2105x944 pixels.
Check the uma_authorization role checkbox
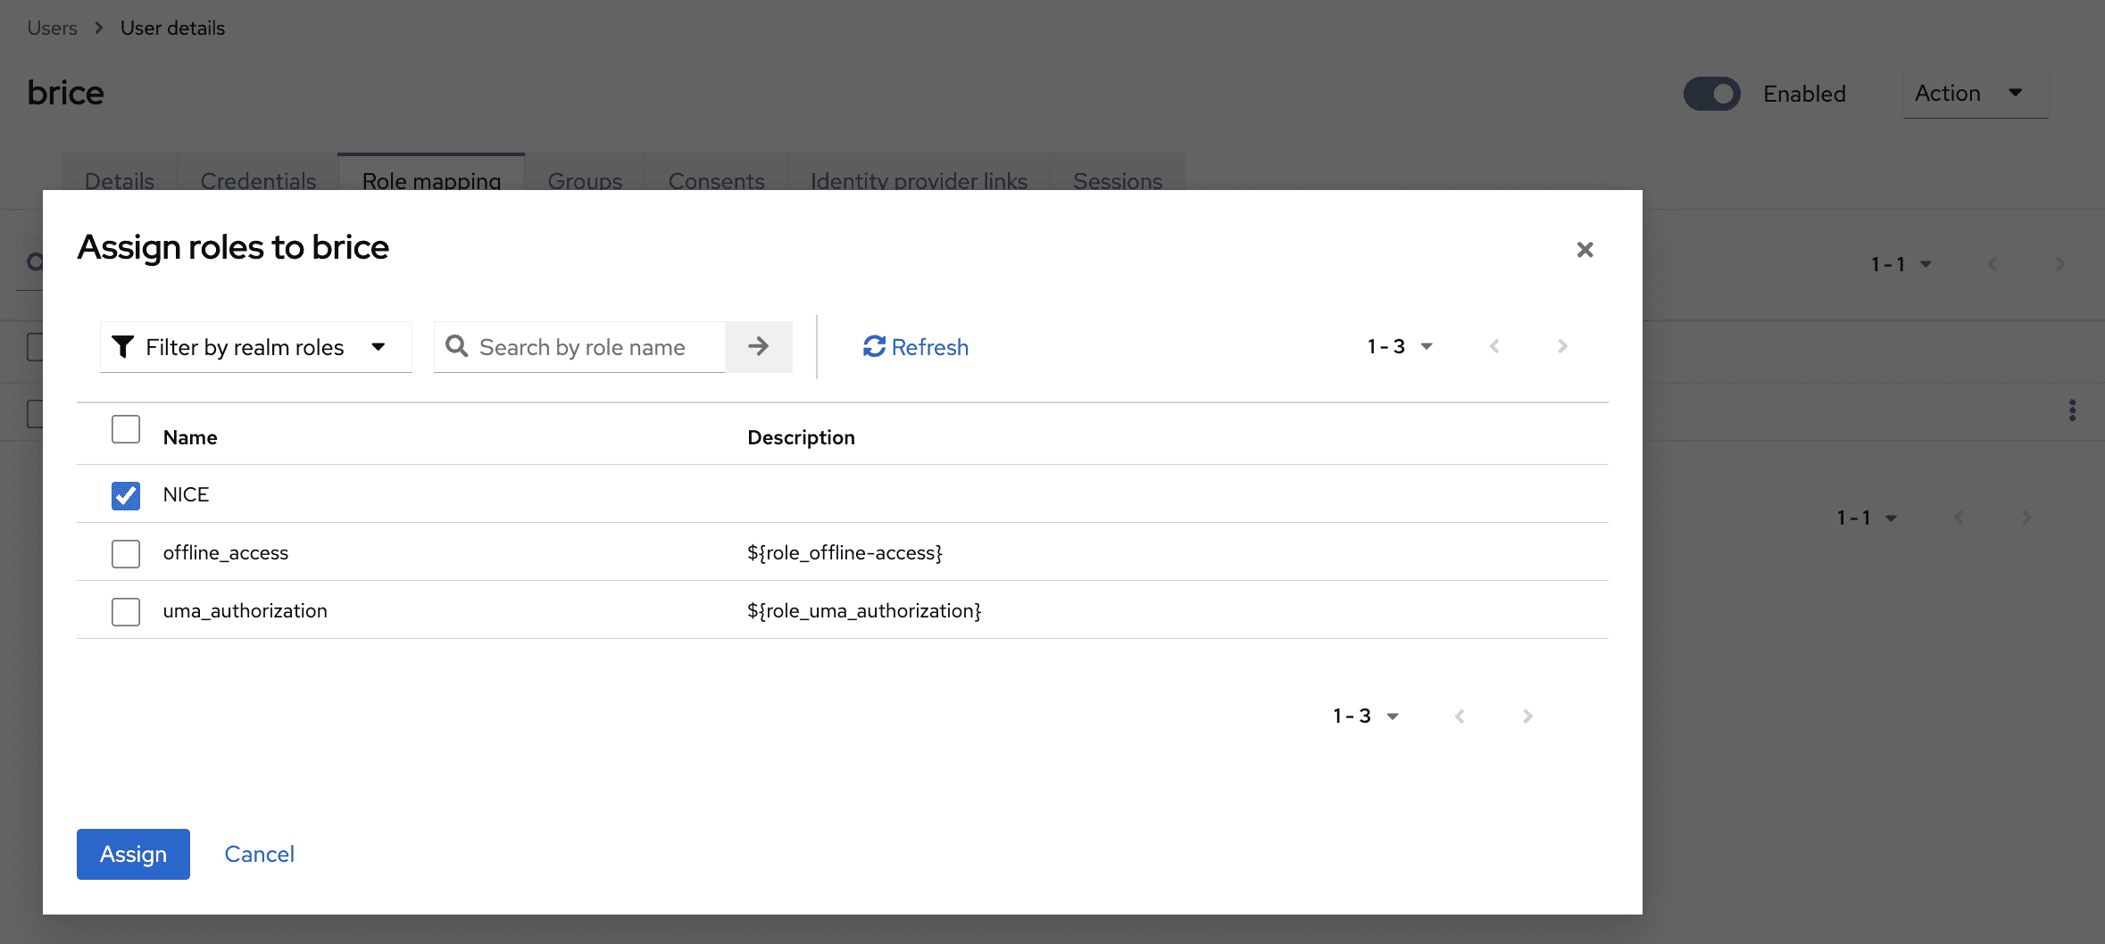(x=126, y=611)
